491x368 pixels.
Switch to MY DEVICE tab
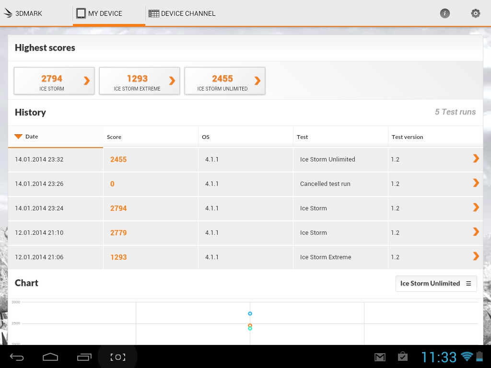109,13
